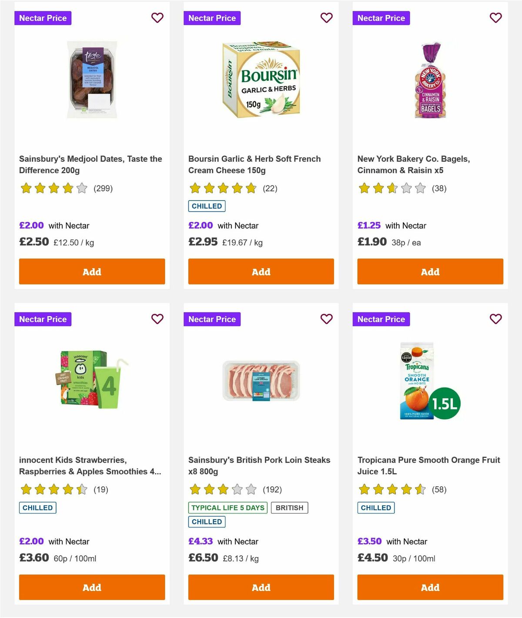Viewport: 522px width, 618px height.
Task: Click the heart icon on Tropicana Orange Juice
Action: click(495, 319)
